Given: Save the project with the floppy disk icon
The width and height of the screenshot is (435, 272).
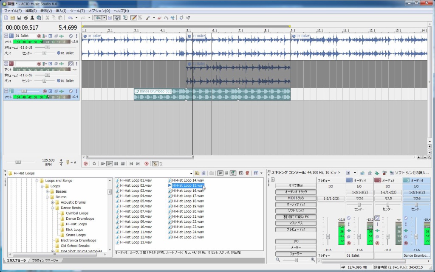Looking at the screenshot, I should click(x=19, y=18).
